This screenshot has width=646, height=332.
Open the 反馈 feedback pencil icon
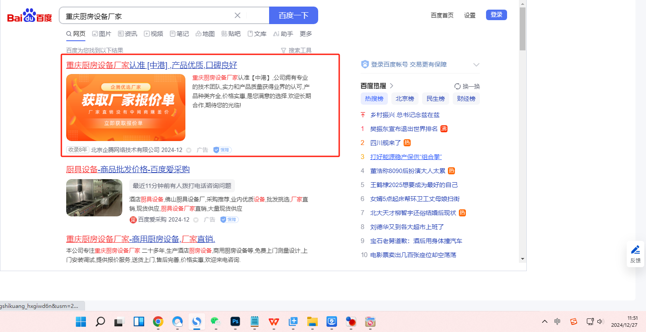tap(635, 250)
